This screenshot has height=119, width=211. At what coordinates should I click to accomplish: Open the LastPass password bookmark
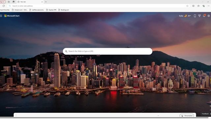[37, 10]
